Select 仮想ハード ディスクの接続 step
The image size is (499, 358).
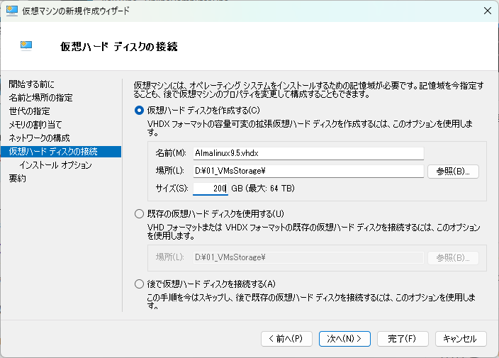coord(53,151)
